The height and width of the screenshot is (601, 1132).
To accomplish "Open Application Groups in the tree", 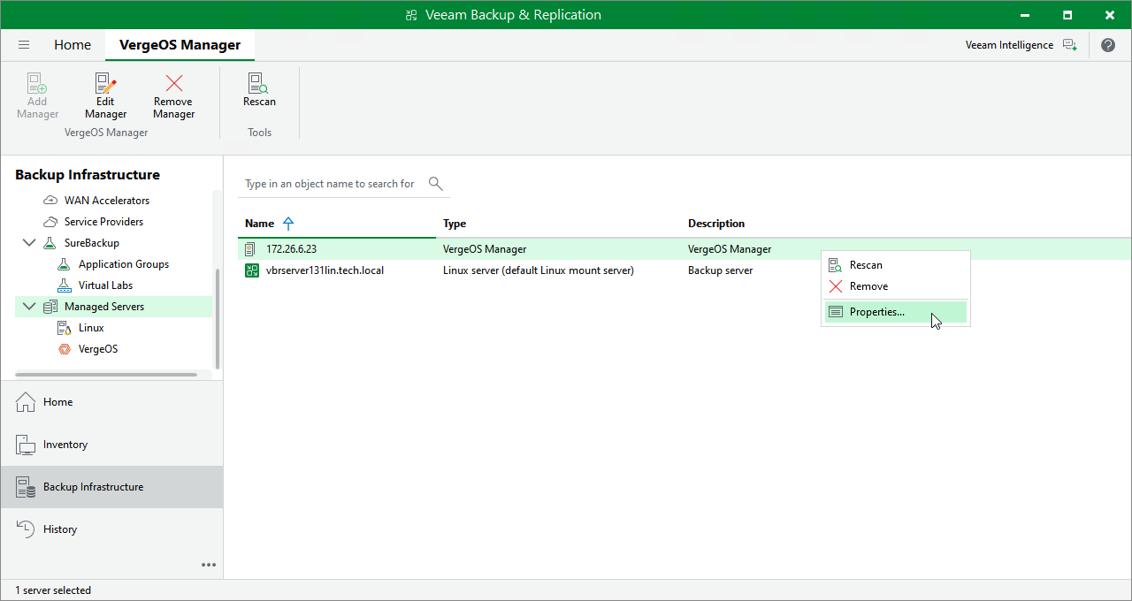I will coord(124,264).
